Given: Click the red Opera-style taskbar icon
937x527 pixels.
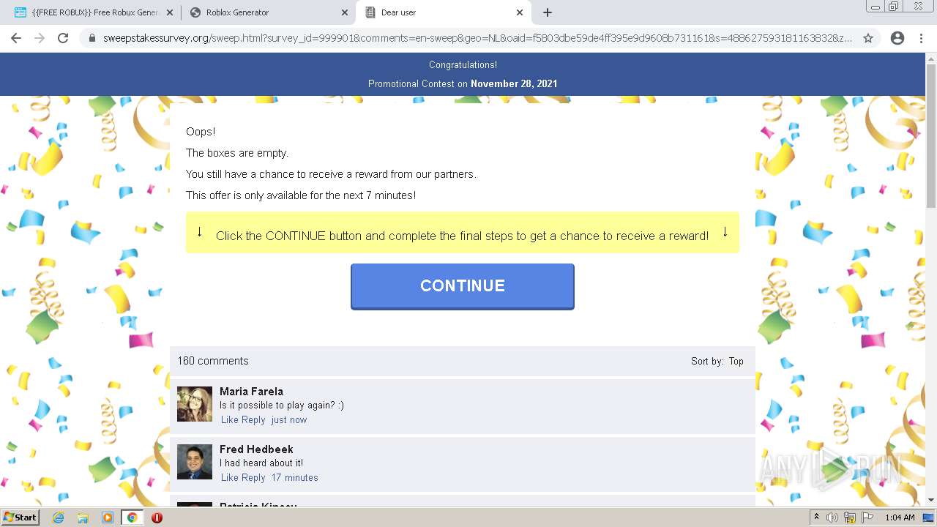Looking at the screenshot, I should click(x=157, y=517).
